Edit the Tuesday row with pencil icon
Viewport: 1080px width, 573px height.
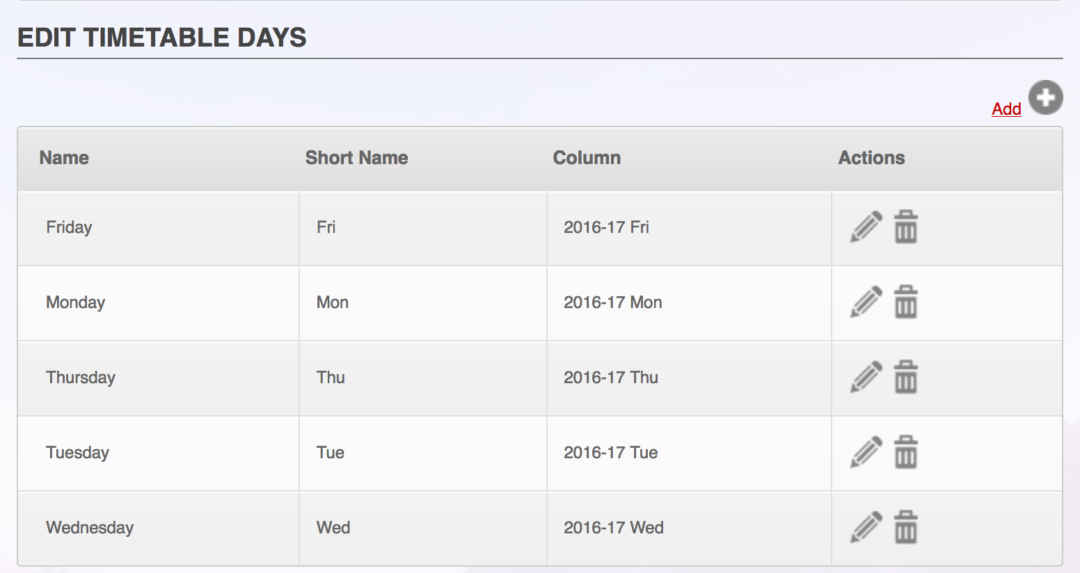(866, 452)
